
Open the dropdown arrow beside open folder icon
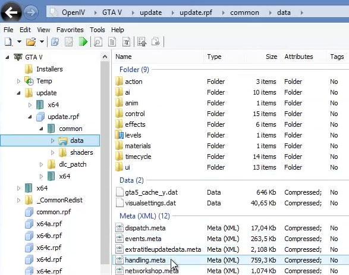(x=42, y=42)
